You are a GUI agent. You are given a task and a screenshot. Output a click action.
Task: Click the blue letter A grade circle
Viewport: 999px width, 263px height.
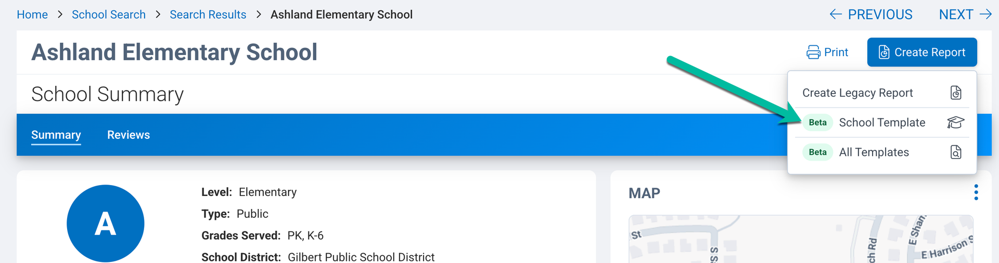tap(106, 223)
